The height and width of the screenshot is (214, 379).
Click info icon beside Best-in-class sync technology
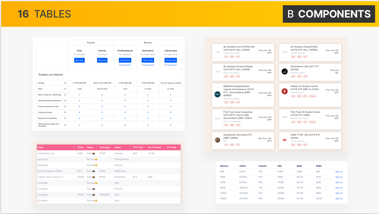pyautogui.click(x=65, y=95)
